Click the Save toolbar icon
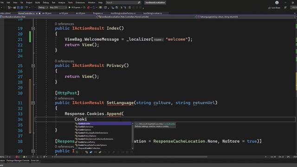 [19, 7]
